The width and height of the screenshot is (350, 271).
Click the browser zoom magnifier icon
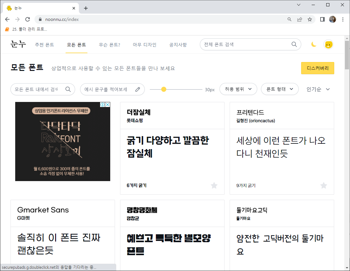[x=289, y=19]
